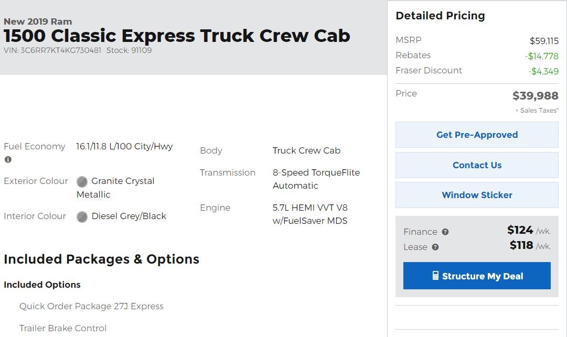This screenshot has height=337, width=567.
Task: Click the calculator icon in Structure My Deal
Action: pos(435,276)
